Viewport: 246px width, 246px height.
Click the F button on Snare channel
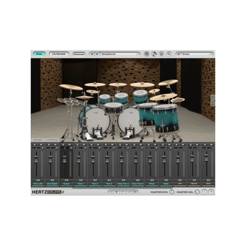point(71,148)
